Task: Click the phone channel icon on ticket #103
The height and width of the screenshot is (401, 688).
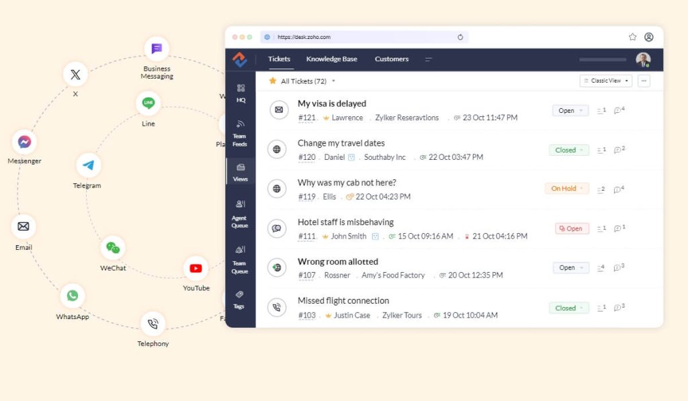Action: point(278,307)
